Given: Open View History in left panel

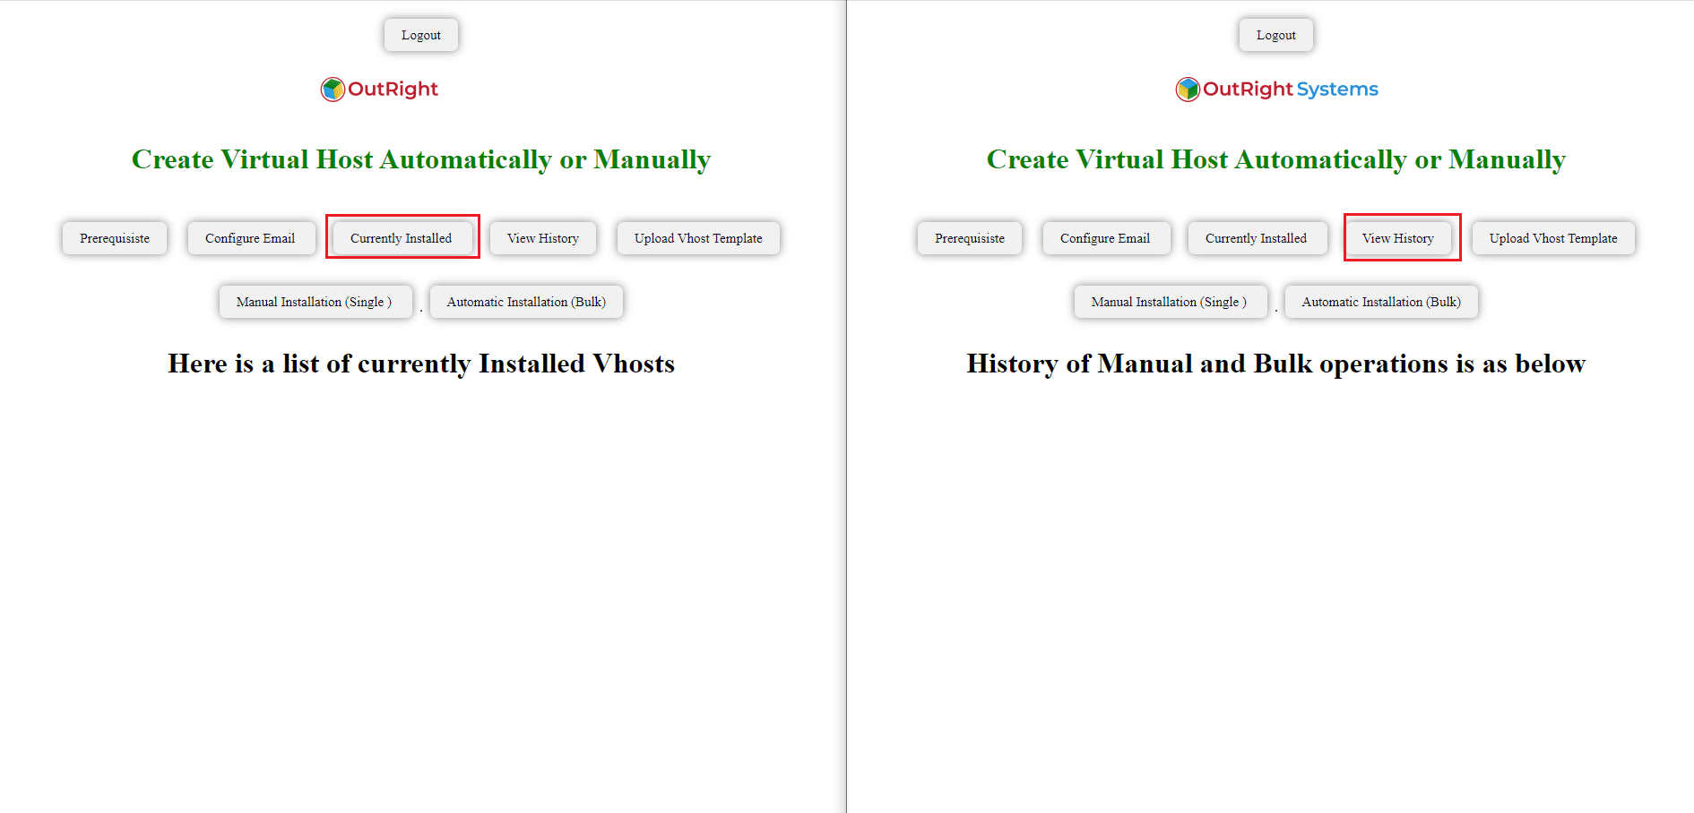Looking at the screenshot, I should pos(543,238).
